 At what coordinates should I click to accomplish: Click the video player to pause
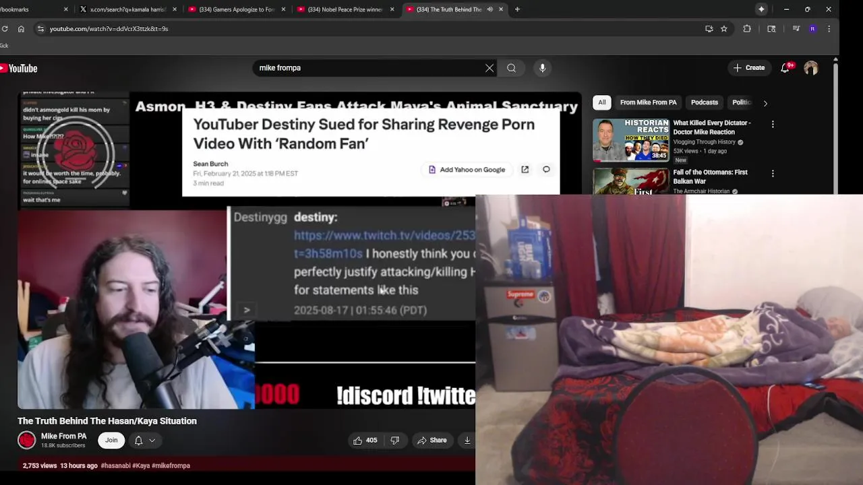click(x=299, y=251)
